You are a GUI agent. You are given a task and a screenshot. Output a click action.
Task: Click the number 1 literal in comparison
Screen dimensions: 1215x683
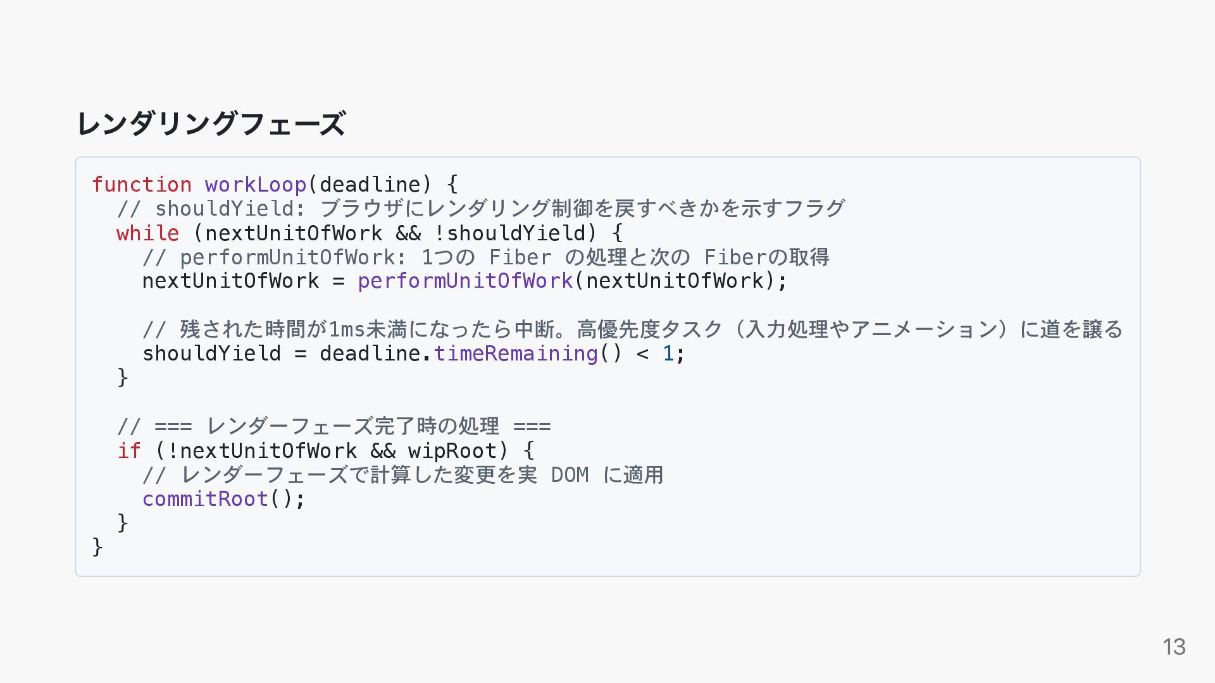tap(668, 354)
